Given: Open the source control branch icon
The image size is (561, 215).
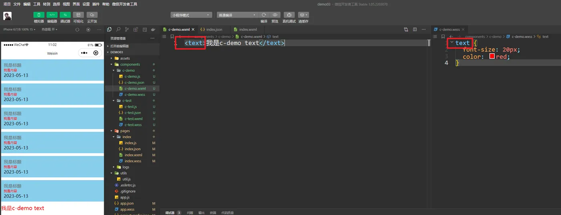Looking at the screenshot, I should (127, 29).
